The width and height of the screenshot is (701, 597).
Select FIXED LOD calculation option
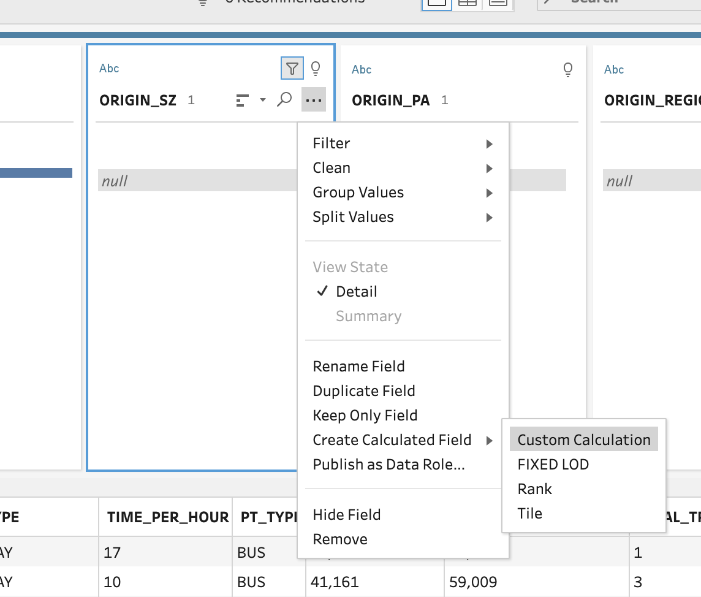(x=553, y=465)
